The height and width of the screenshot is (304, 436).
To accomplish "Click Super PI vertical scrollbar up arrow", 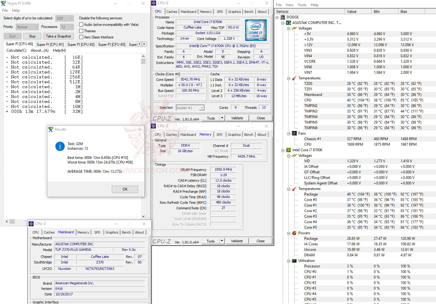I will tap(143, 57).
